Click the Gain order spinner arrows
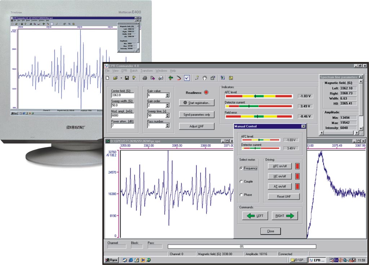 pos(167,105)
